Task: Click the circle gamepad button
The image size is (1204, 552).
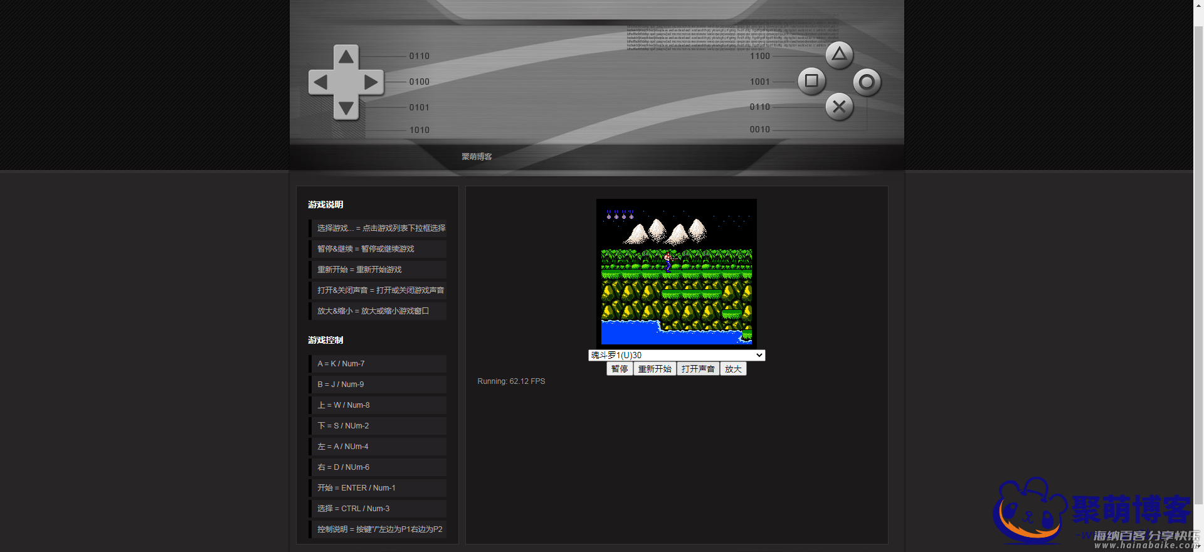Action: click(x=867, y=82)
